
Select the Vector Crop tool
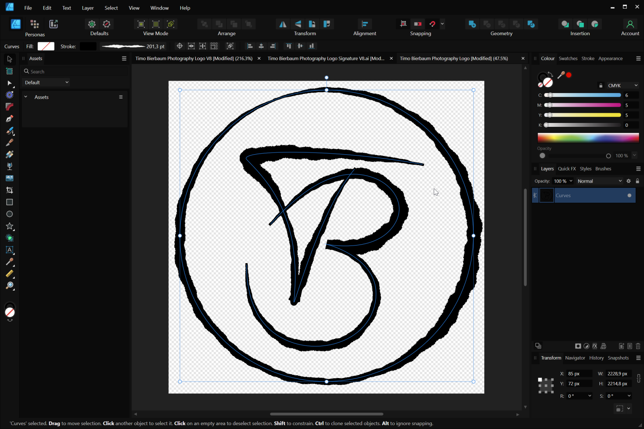point(9,190)
